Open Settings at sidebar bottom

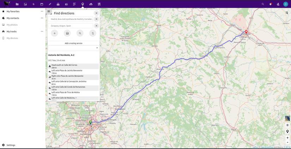(x=11, y=145)
